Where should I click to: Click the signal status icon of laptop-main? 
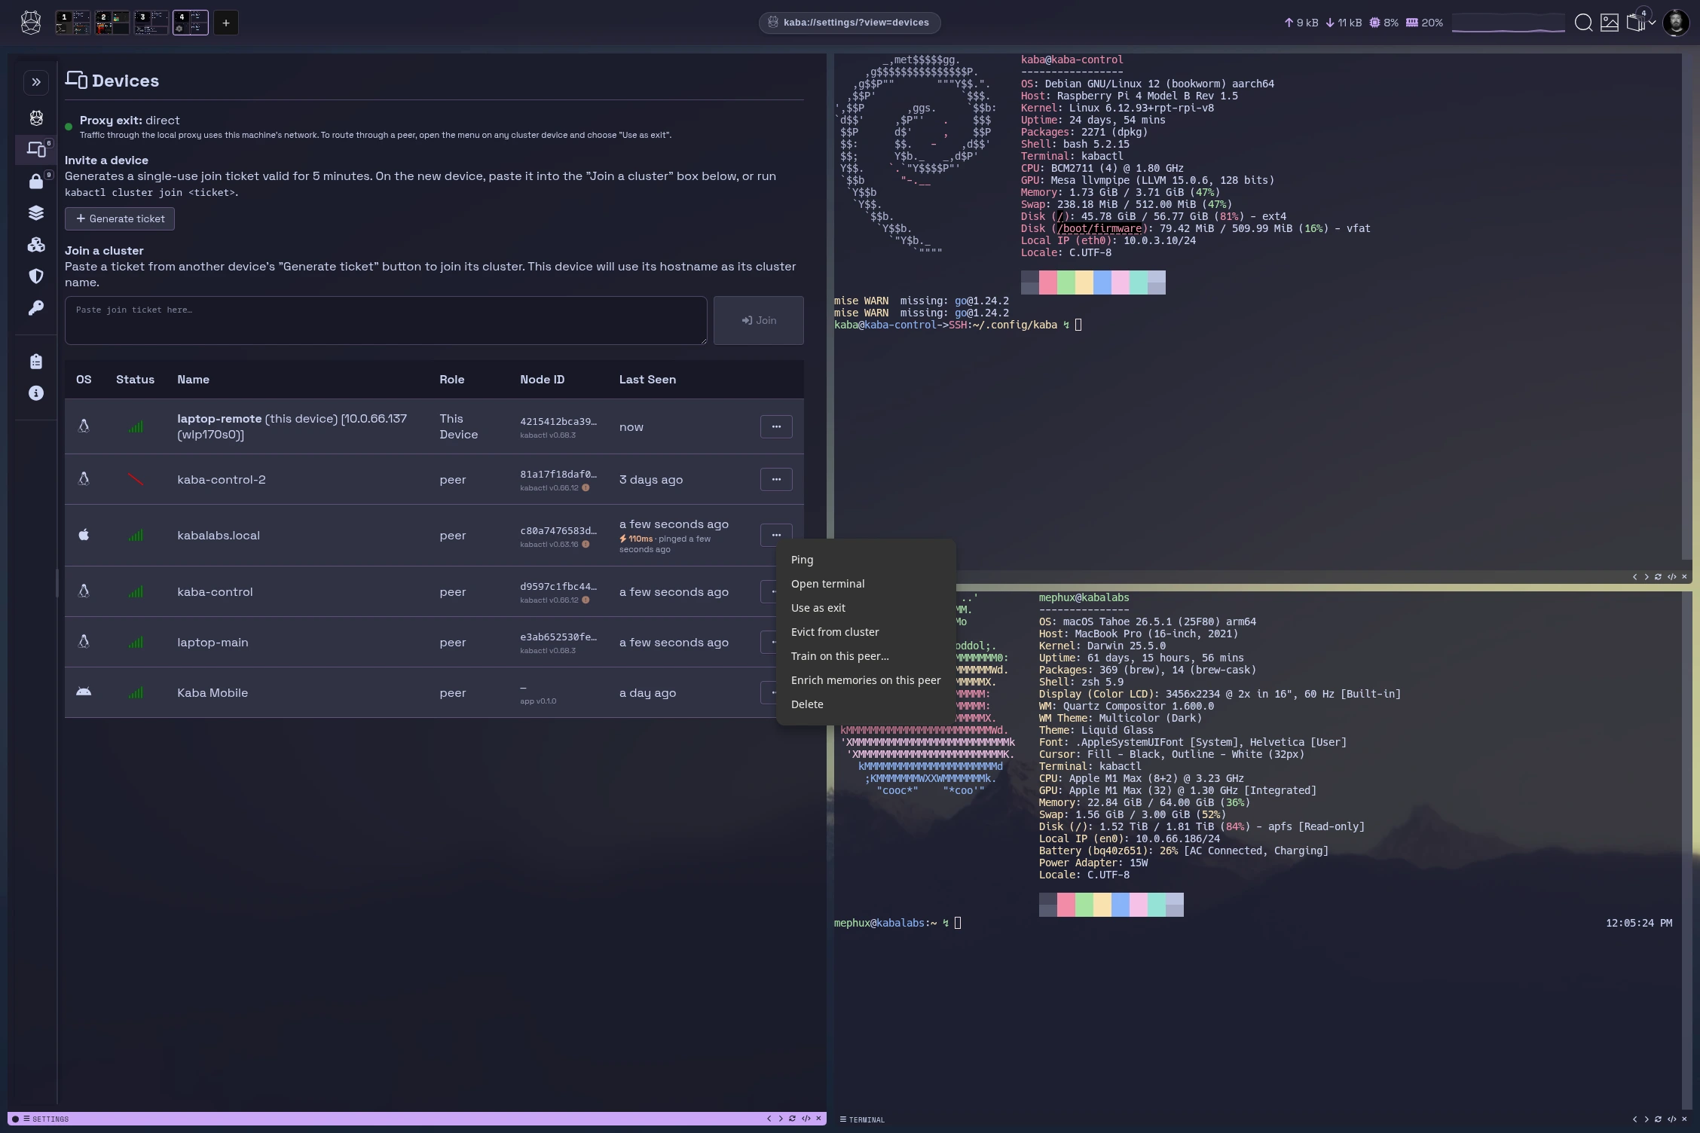[136, 643]
